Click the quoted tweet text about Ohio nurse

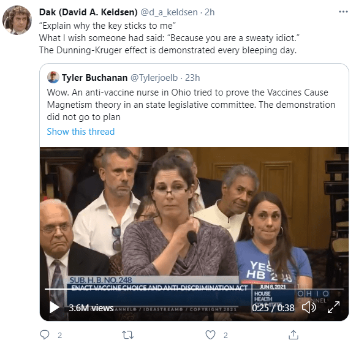pos(191,105)
